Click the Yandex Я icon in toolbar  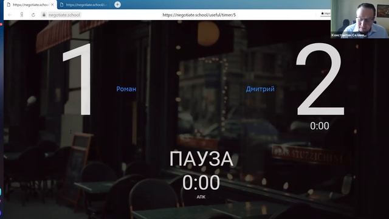tap(22, 15)
